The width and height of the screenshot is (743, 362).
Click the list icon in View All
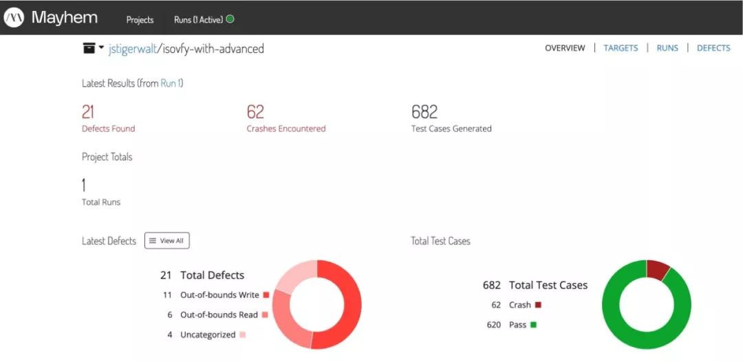[153, 241]
